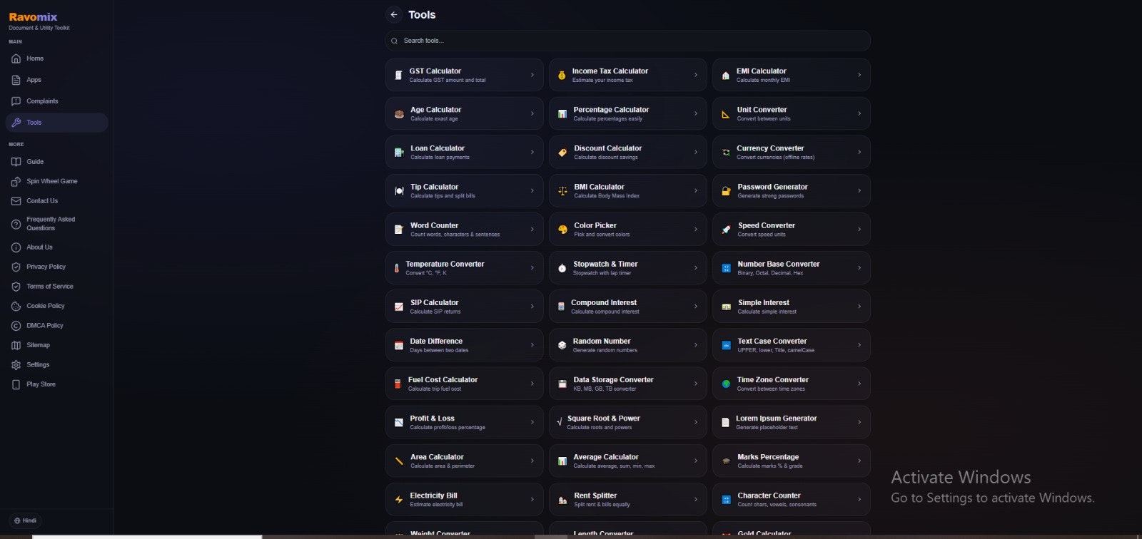Click the BMI Calculator scales icon
The image size is (1142, 539).
click(562, 190)
